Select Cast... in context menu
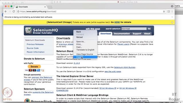The height and width of the screenshot is (103, 183). (x=85, y=47)
